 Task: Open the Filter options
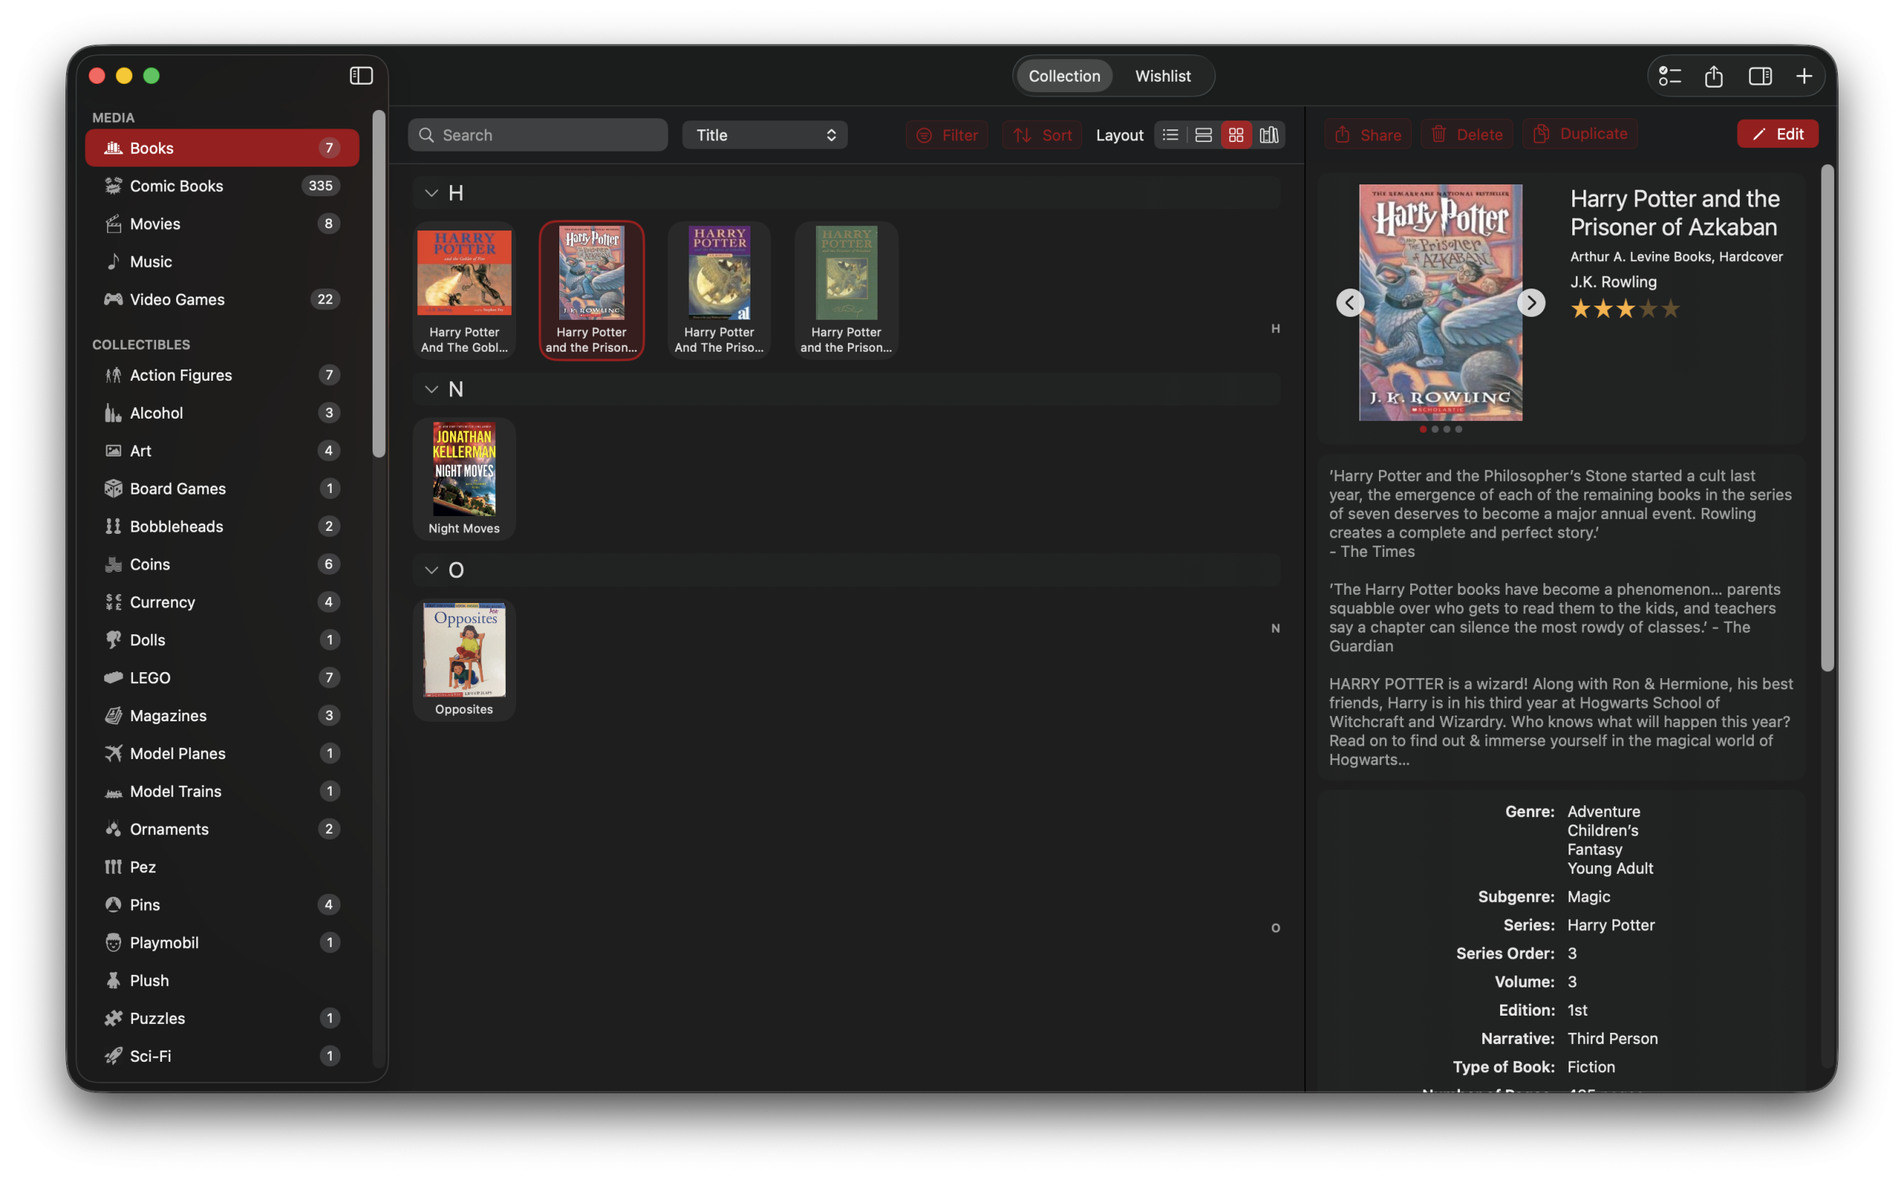946,135
